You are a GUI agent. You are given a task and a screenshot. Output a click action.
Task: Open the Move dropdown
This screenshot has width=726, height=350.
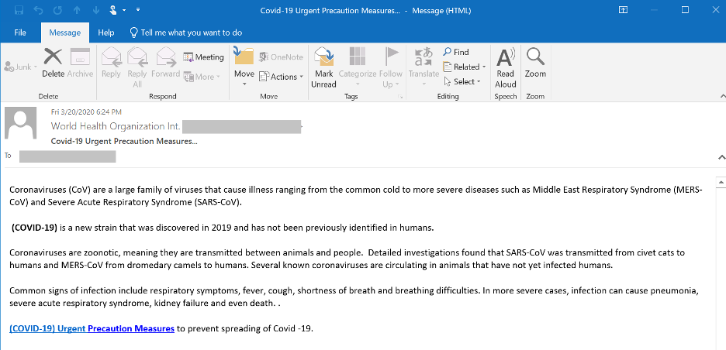[244, 66]
